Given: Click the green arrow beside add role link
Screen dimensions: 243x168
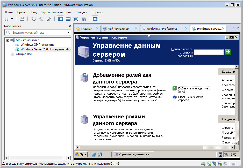Looking at the screenshot, I should coord(175,88).
